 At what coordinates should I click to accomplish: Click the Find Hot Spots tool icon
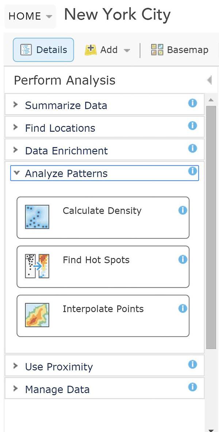37,266
